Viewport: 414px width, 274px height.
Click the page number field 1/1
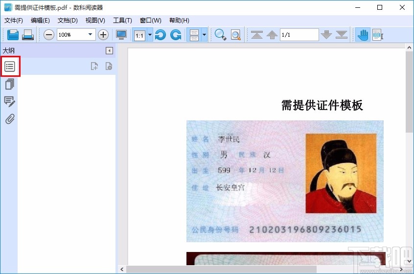(299, 35)
